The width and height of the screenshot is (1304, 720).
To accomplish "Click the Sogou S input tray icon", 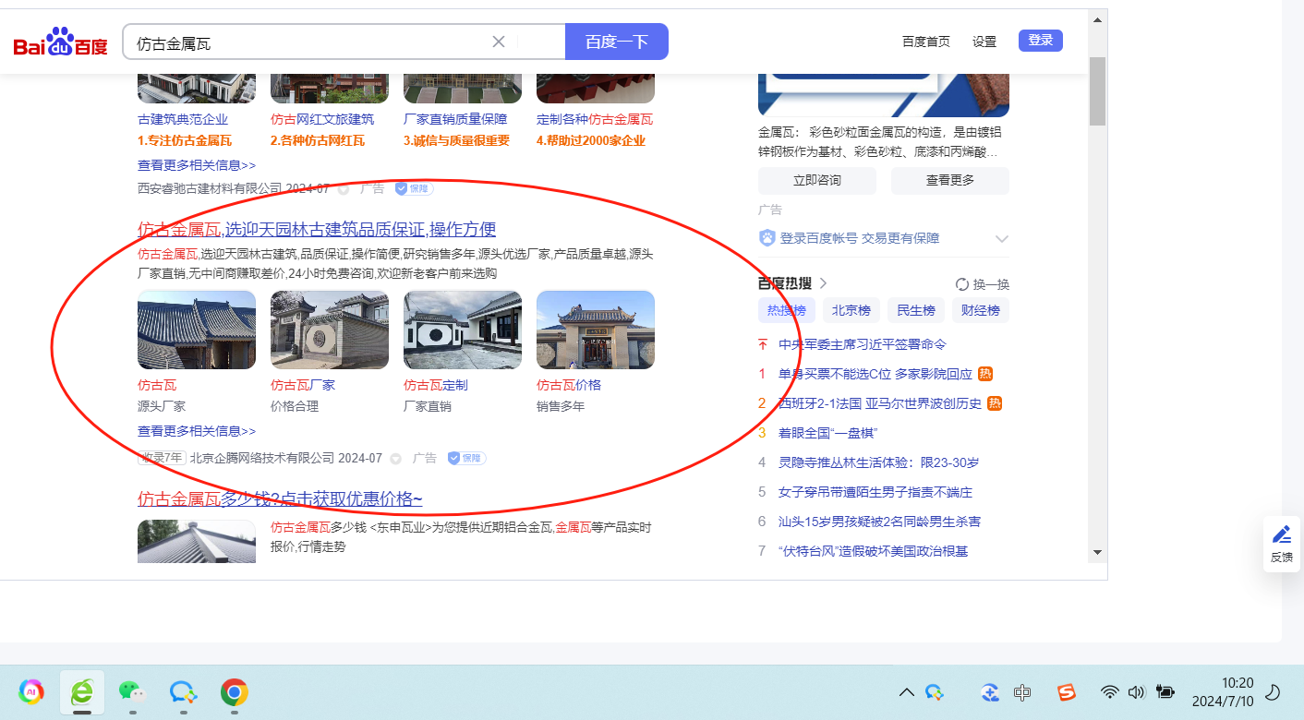I will pyautogui.click(x=1067, y=692).
